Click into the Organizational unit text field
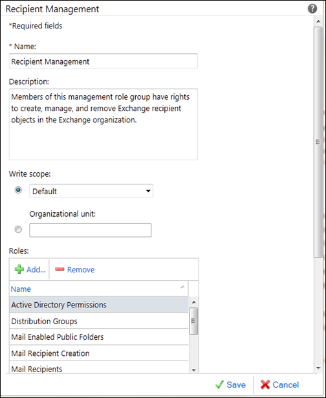Viewport: 326px width, 398px height. [x=91, y=230]
